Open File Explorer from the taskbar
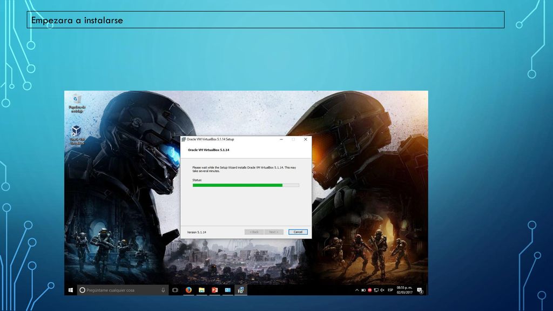This screenshot has height=311, width=553. click(x=201, y=290)
